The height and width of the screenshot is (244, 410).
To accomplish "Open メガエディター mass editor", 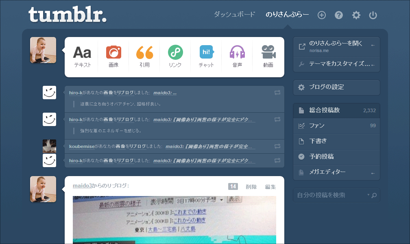I will click(x=336, y=172).
